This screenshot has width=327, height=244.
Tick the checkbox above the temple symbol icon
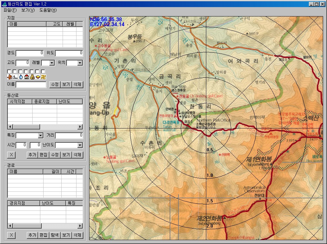[43, 72]
